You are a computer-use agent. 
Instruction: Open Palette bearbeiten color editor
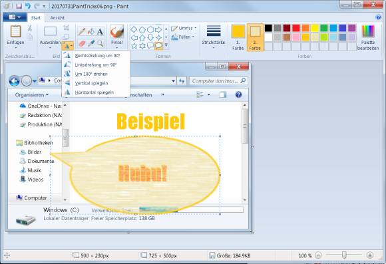click(x=368, y=37)
